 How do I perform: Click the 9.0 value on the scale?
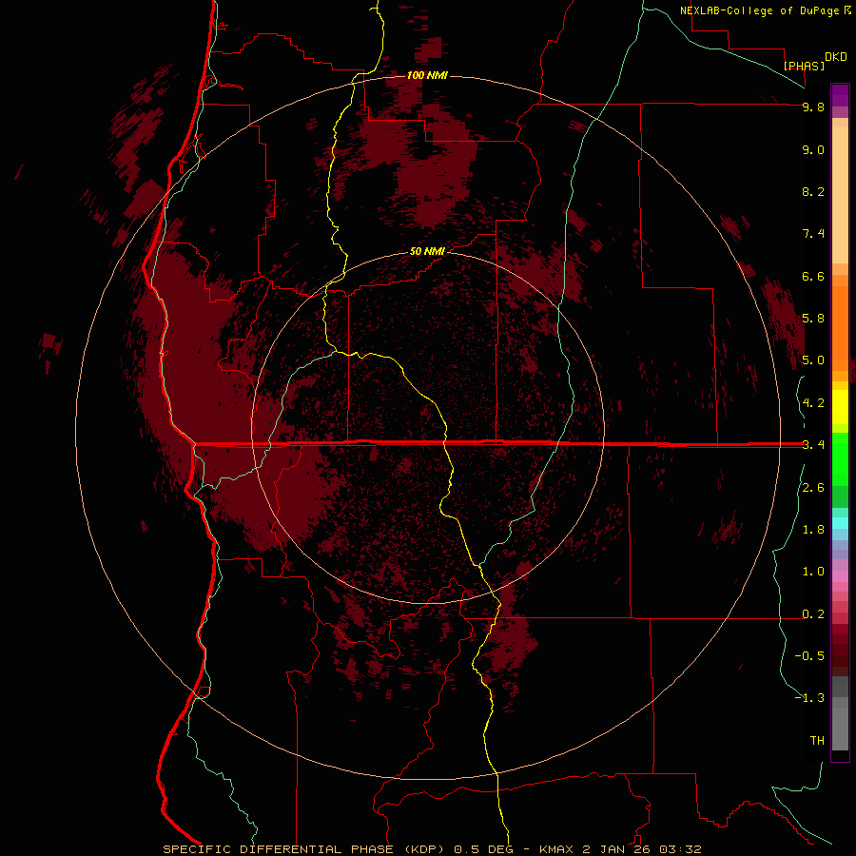coord(813,149)
